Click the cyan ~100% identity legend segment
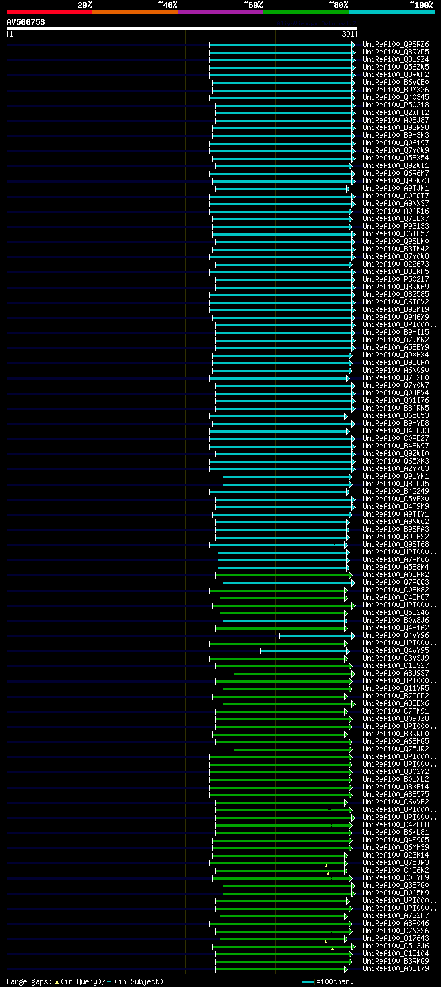The image size is (441, 987). 391,12
